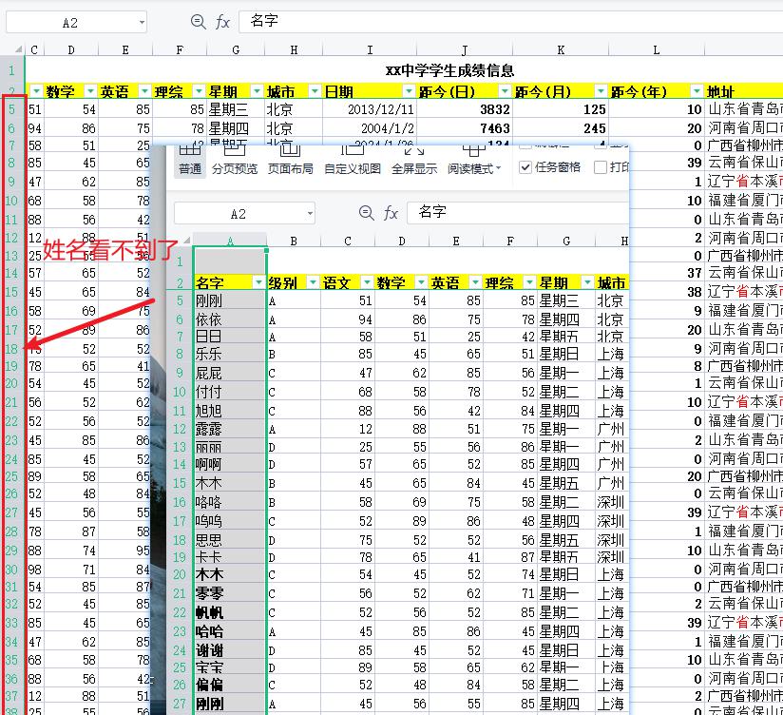The height and width of the screenshot is (715, 783).
Task: Click the front inset window's formula bar showing 名字
Action: [518, 213]
